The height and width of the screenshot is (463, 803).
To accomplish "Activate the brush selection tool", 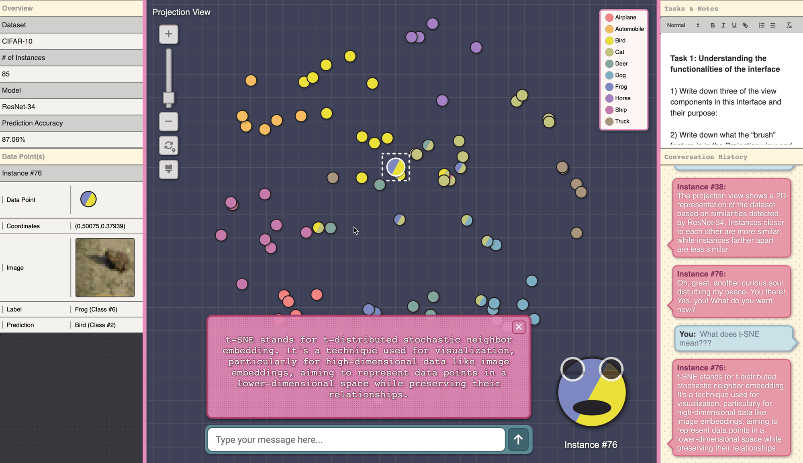I will (x=168, y=169).
